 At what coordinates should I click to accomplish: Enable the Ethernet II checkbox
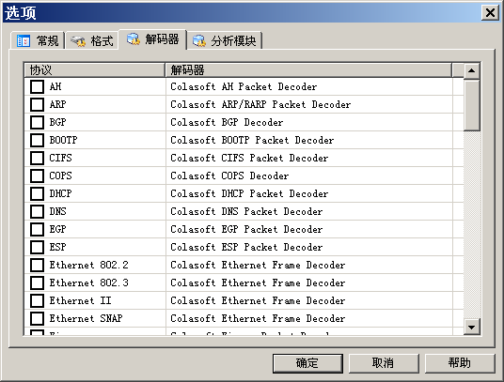37,300
